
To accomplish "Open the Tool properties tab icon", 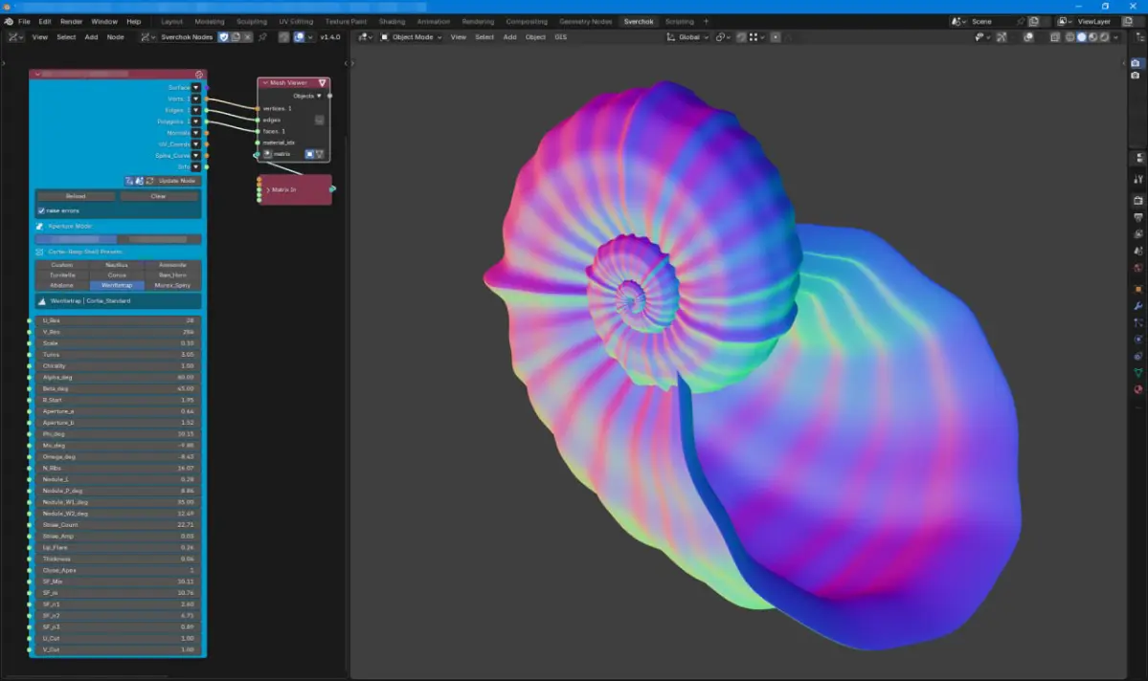I will click(1138, 179).
